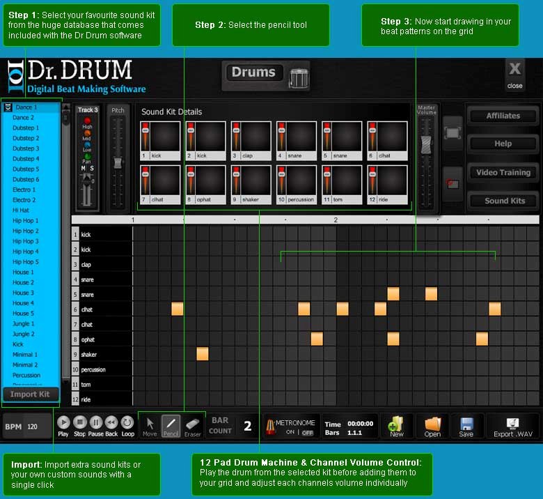
Task: Click the Track 3 Low knob
Action: click(x=87, y=144)
